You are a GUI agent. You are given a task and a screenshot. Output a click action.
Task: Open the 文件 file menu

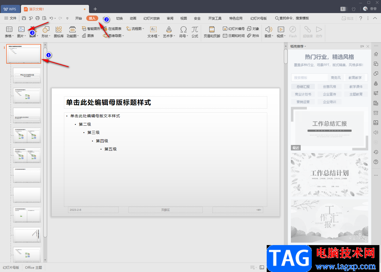10,18
